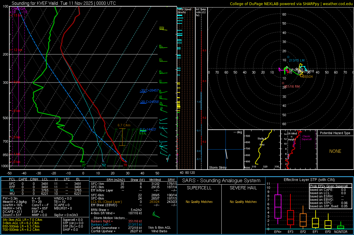Click the PW = 0.3in value
The height and width of the screenshot is (235, 354).
(10, 198)
